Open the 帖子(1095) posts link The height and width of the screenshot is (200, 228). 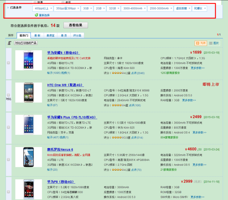[x=54, y=73]
